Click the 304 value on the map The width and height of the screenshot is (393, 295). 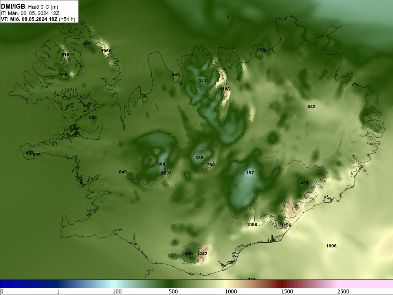(x=161, y=164)
